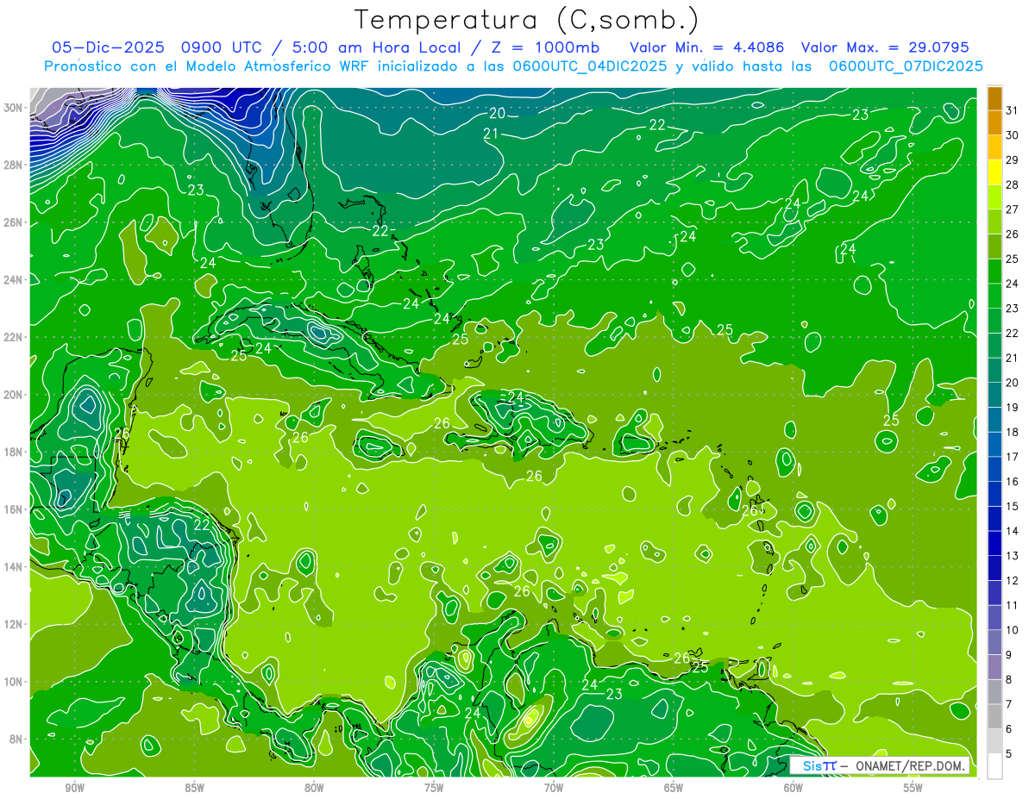Click the number 9 on the color scale
The width and height of the screenshot is (1035, 799).
click(1009, 655)
